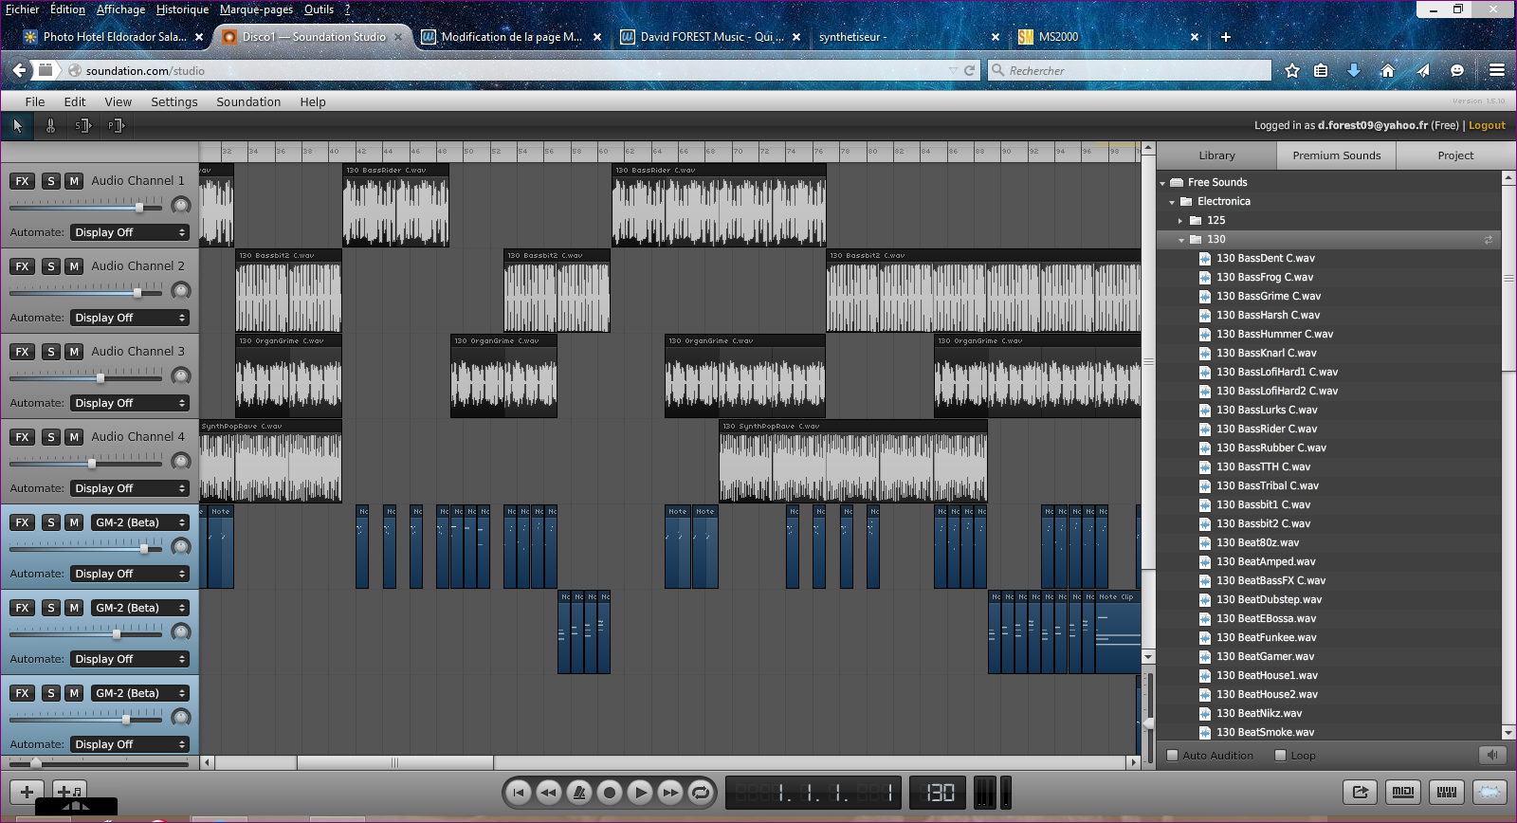Screen dimensions: 1517x823
Task: Open the Firefox hamburger menu
Action: tap(1497, 70)
